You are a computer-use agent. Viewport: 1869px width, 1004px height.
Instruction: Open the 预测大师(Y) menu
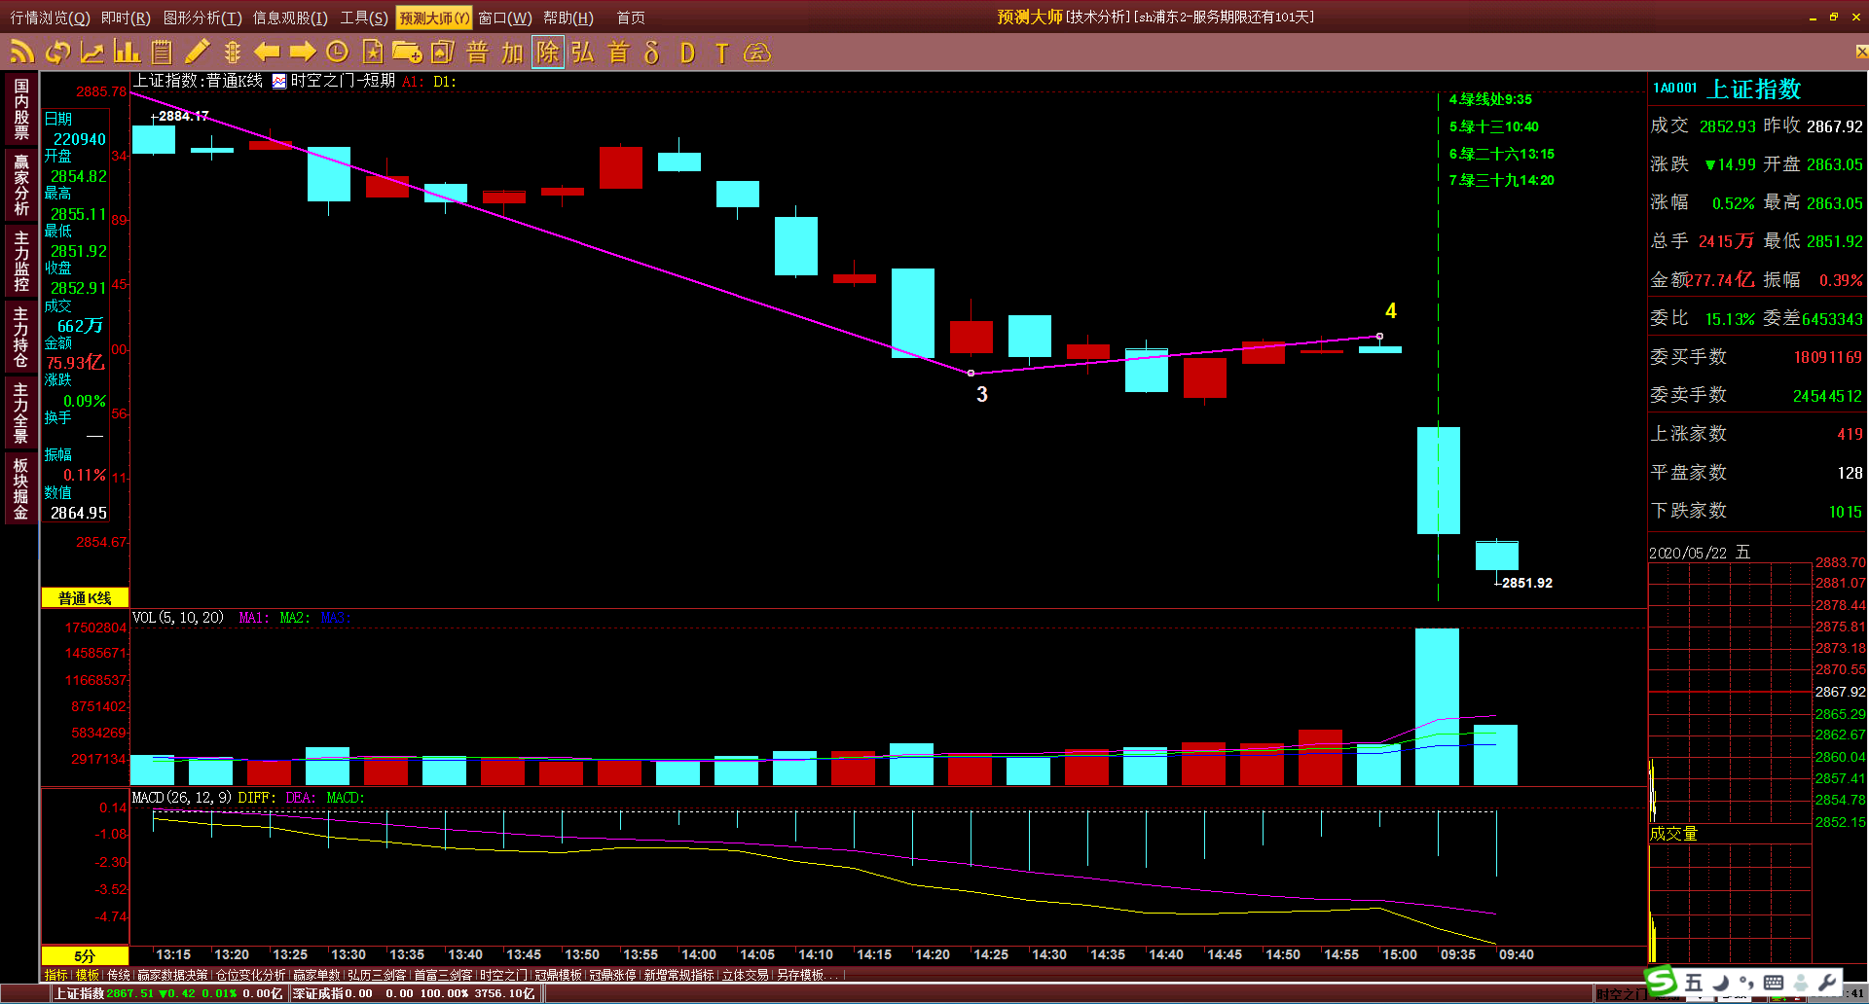pyautogui.click(x=434, y=18)
